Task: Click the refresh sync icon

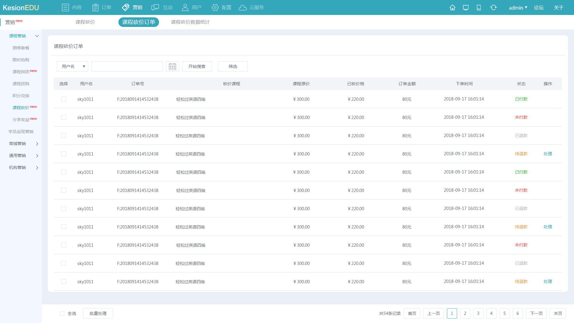Action: click(493, 7)
